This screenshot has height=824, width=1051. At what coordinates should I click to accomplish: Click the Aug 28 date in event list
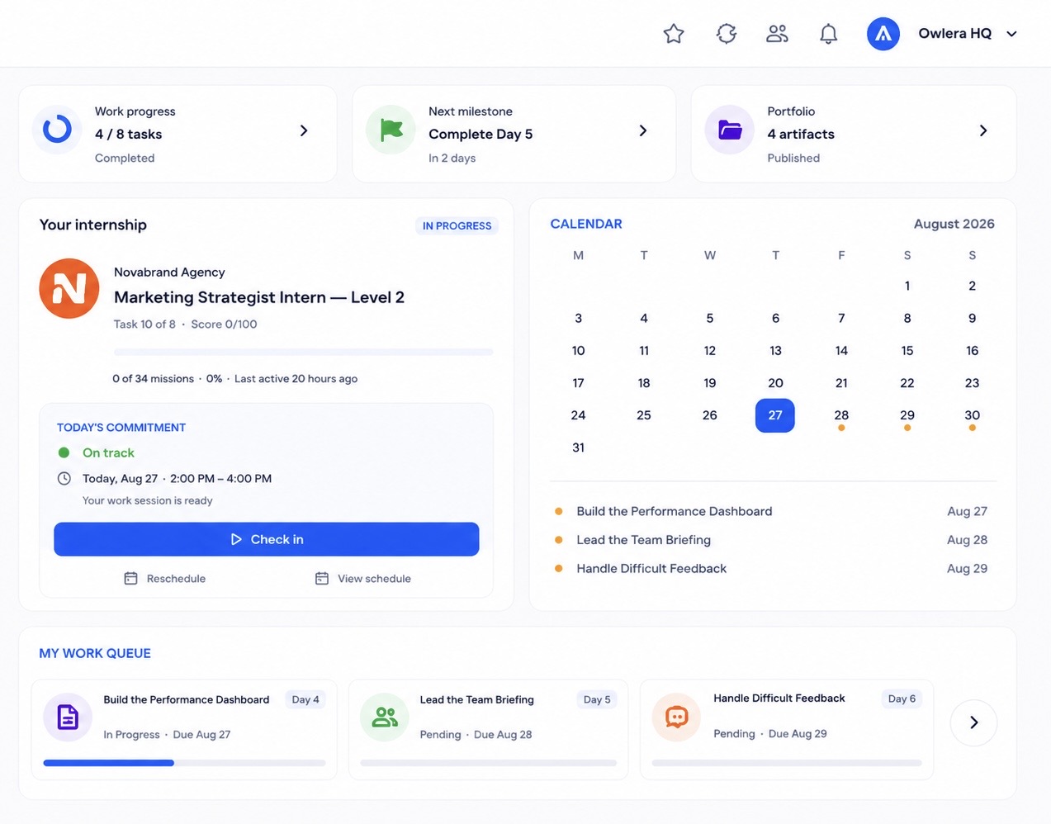967,540
